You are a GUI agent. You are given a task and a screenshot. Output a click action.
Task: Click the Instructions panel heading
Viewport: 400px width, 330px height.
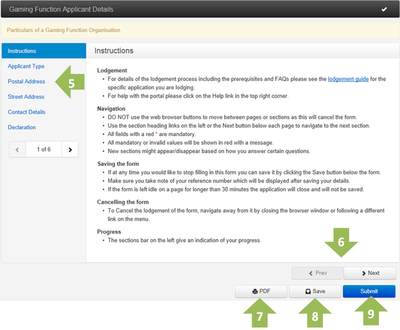pyautogui.click(x=114, y=51)
